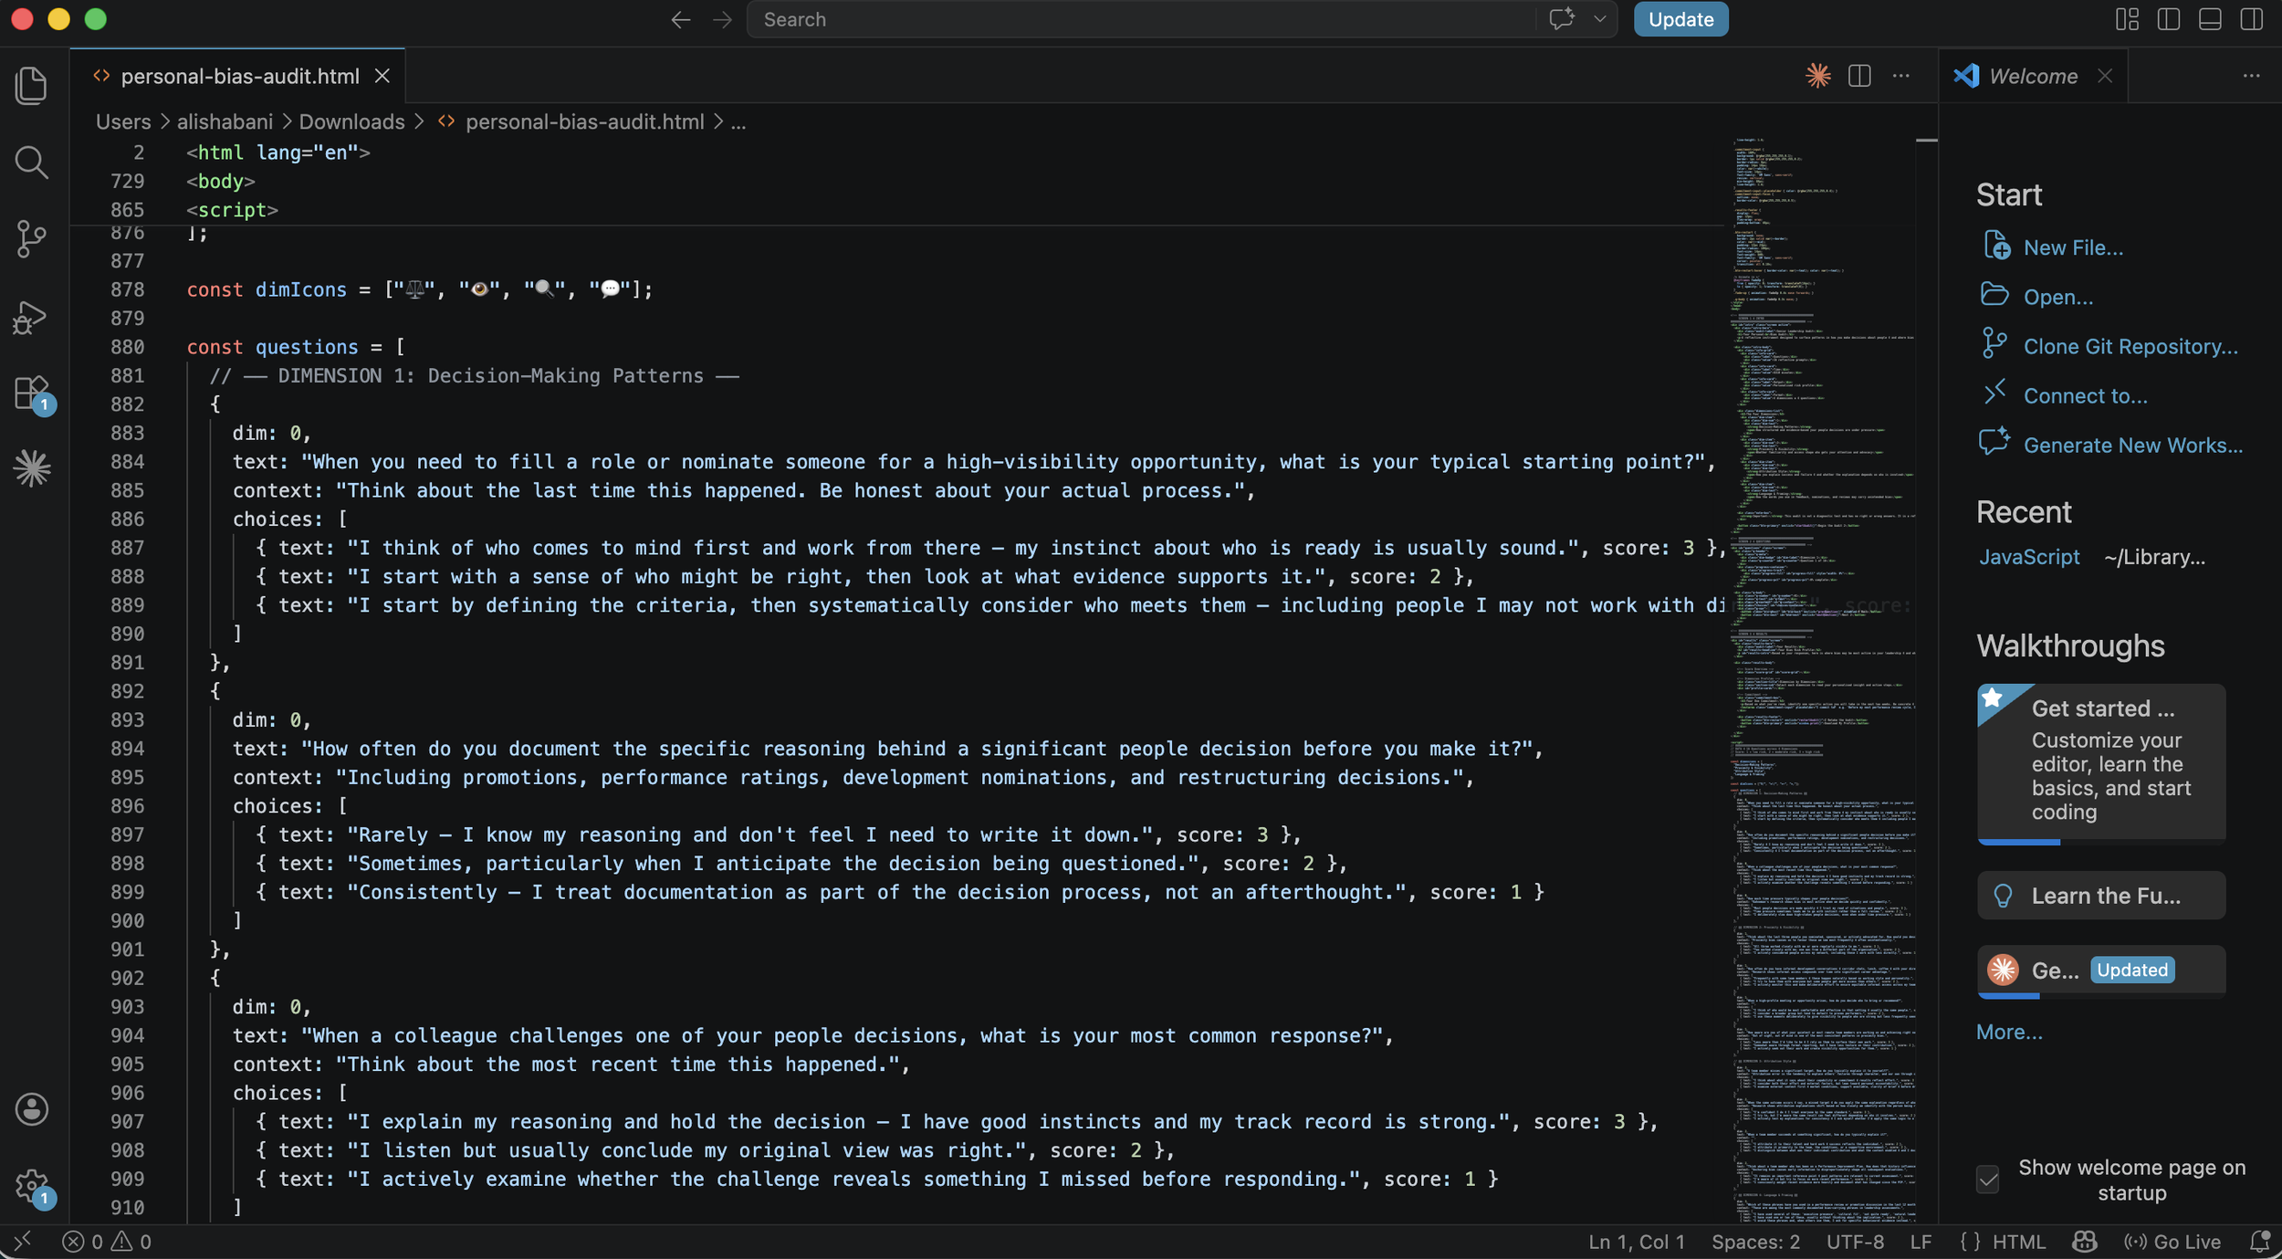Screen dimensions: 2282x1259
Task: Select the Welcome tab
Action: [2033, 76]
